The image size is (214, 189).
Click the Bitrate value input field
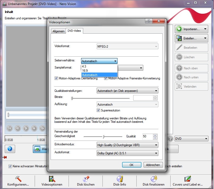(143, 98)
